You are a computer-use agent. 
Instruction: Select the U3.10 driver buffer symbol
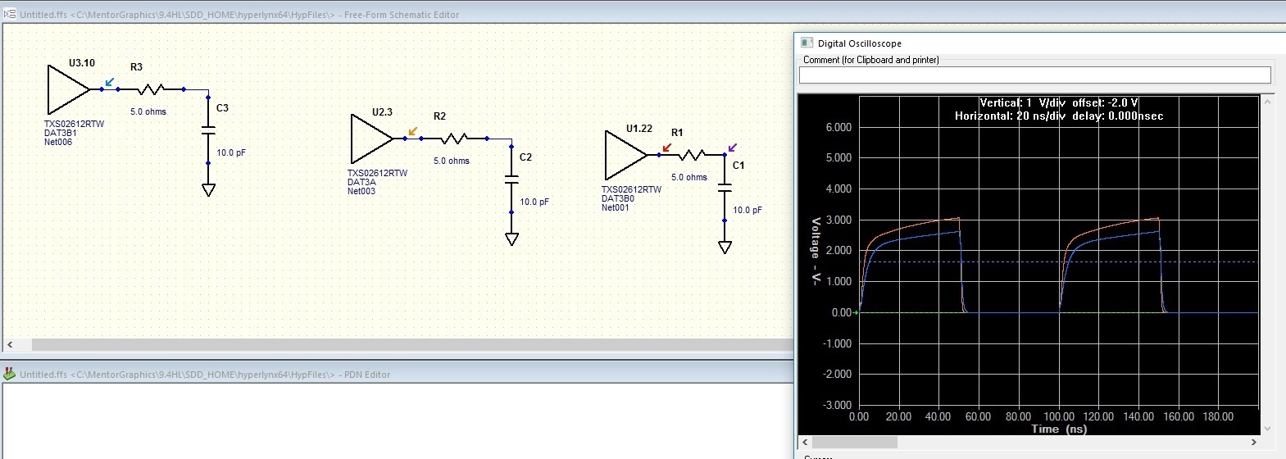coord(69,89)
